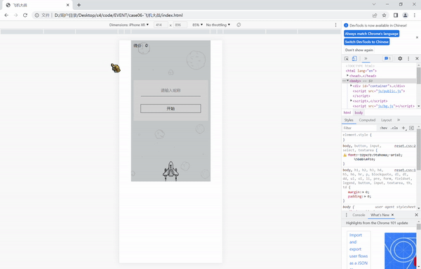421x269 pixels.
Task: Expand the margin shorthand property
Action: click(x=363, y=192)
